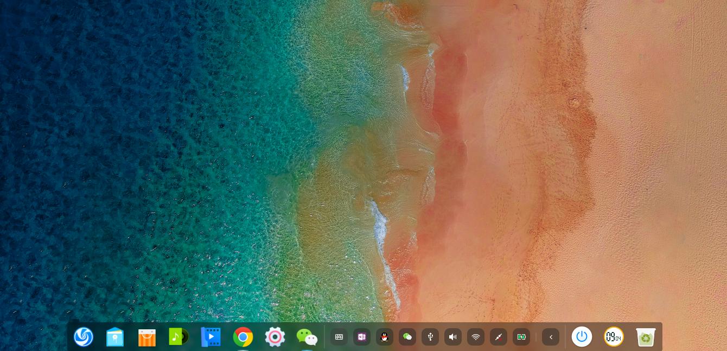Image resolution: width=727 pixels, height=351 pixels.
Task: Open the Deepin launcher
Action: [x=84, y=337]
